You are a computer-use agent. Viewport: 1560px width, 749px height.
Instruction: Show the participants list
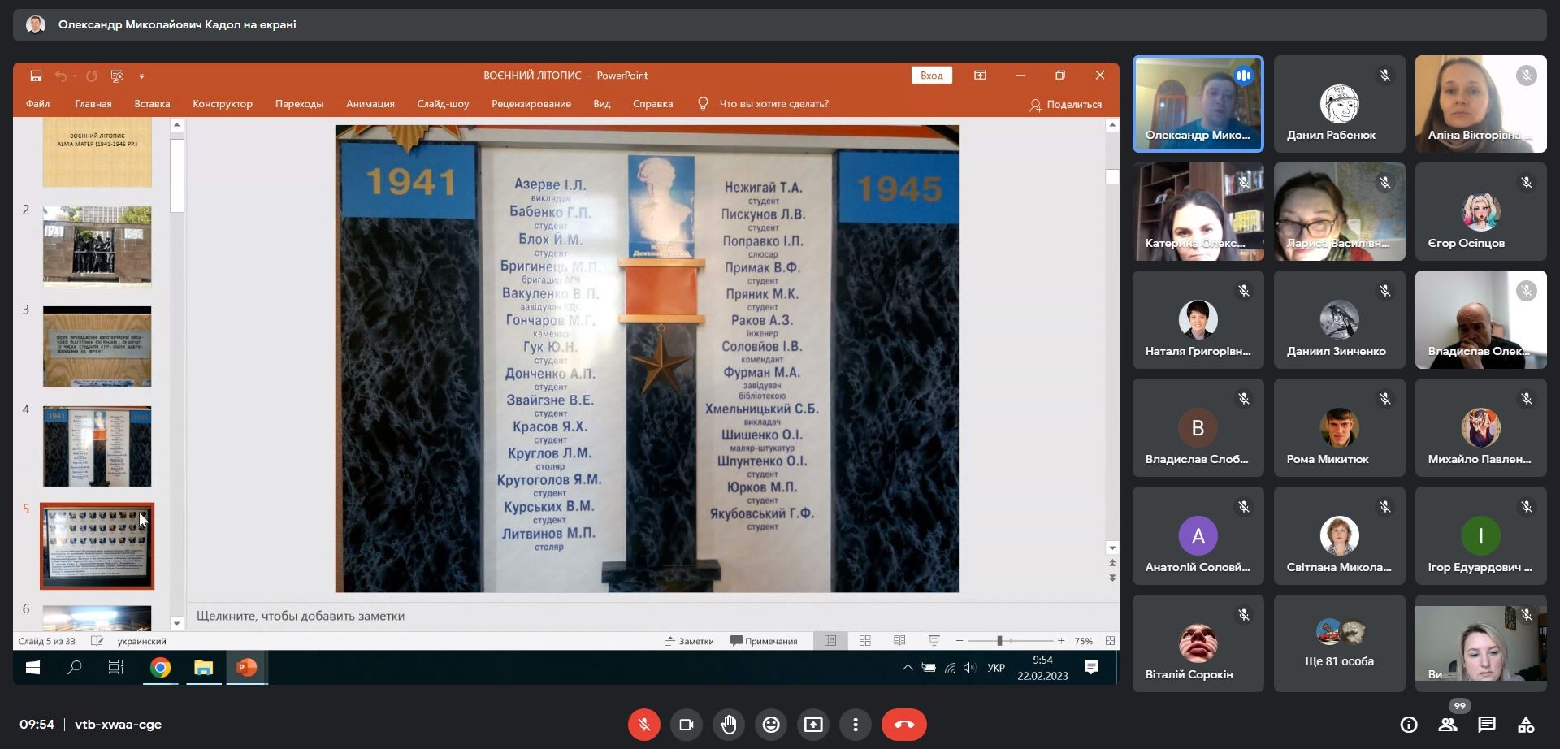tap(1448, 725)
